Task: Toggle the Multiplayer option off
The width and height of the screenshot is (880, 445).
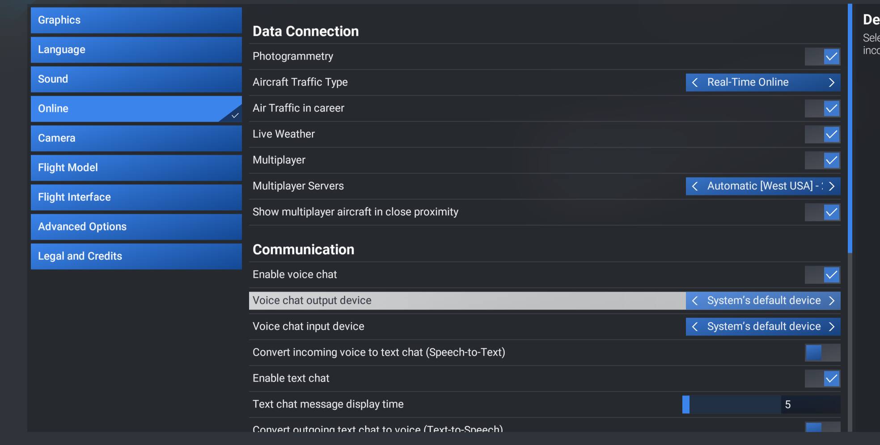Action: 822,160
